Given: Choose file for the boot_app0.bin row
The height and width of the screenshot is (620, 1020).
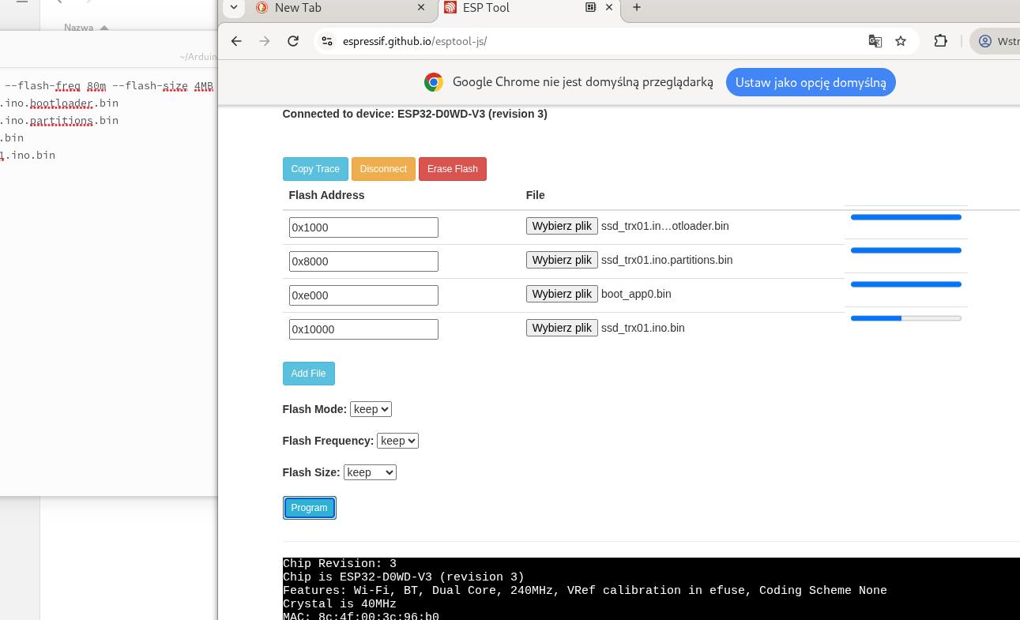Looking at the screenshot, I should click(562, 294).
